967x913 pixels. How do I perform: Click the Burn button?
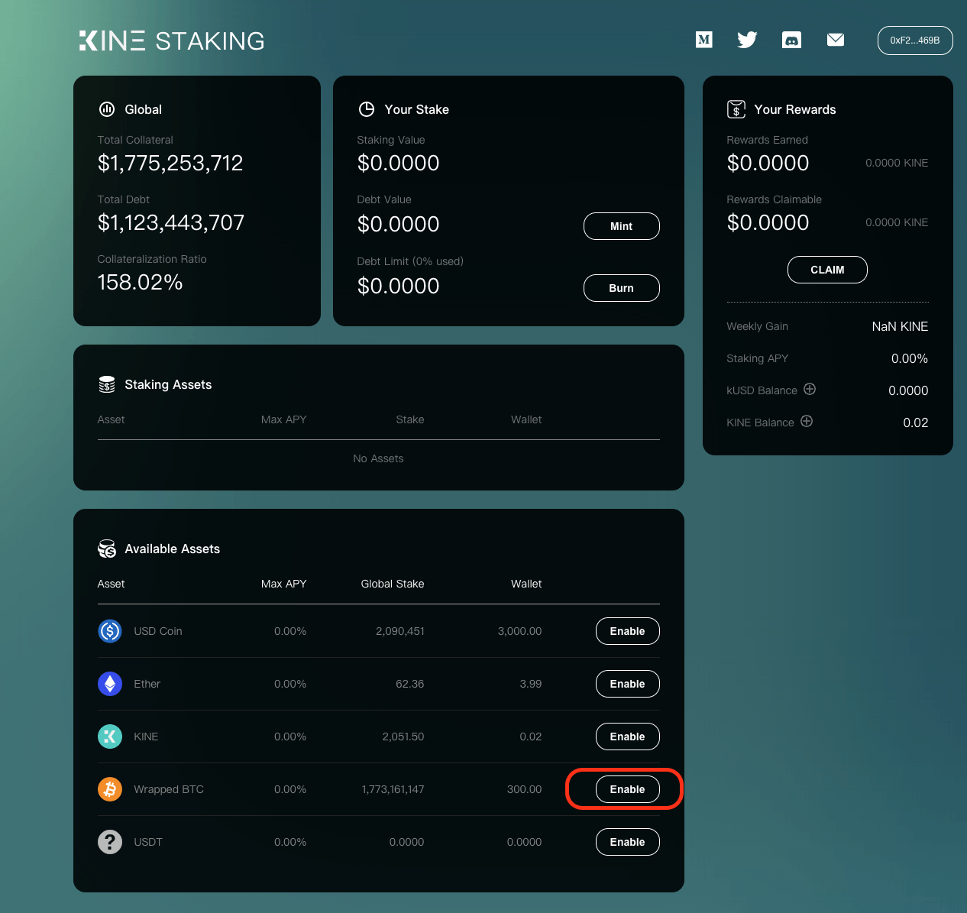click(x=622, y=288)
